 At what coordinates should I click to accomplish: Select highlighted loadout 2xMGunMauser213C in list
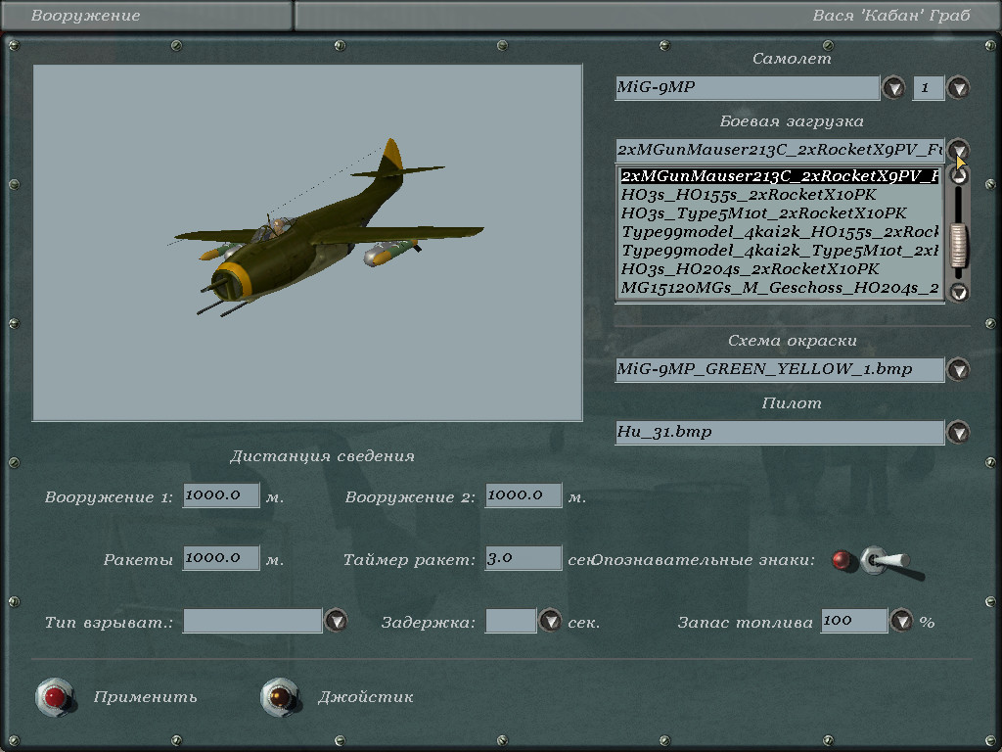pyautogui.click(x=780, y=176)
